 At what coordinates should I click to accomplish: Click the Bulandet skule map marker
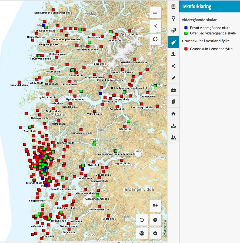[19, 82]
